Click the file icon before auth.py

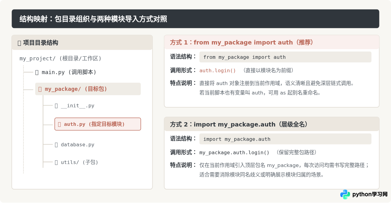(x=60, y=124)
